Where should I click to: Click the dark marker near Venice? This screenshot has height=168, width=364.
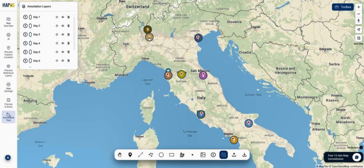[x=198, y=38]
